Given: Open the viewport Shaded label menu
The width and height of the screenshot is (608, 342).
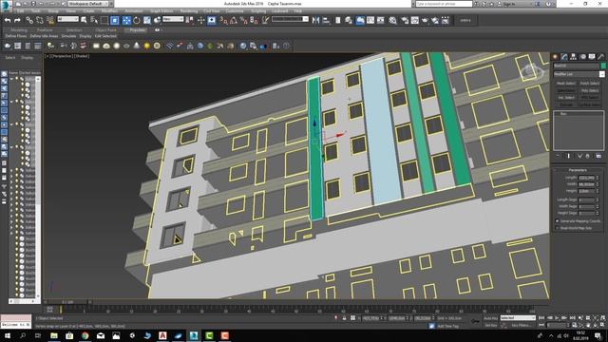Looking at the screenshot, I should [x=82, y=56].
